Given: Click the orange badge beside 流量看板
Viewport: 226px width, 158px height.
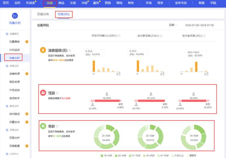Looking at the screenshot, I should (x=27, y=42).
